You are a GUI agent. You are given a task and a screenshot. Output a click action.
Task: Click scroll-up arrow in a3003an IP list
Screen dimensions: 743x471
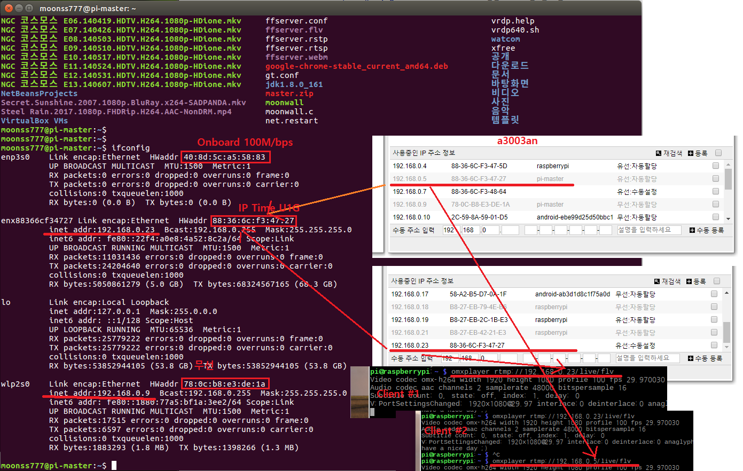[x=729, y=164]
